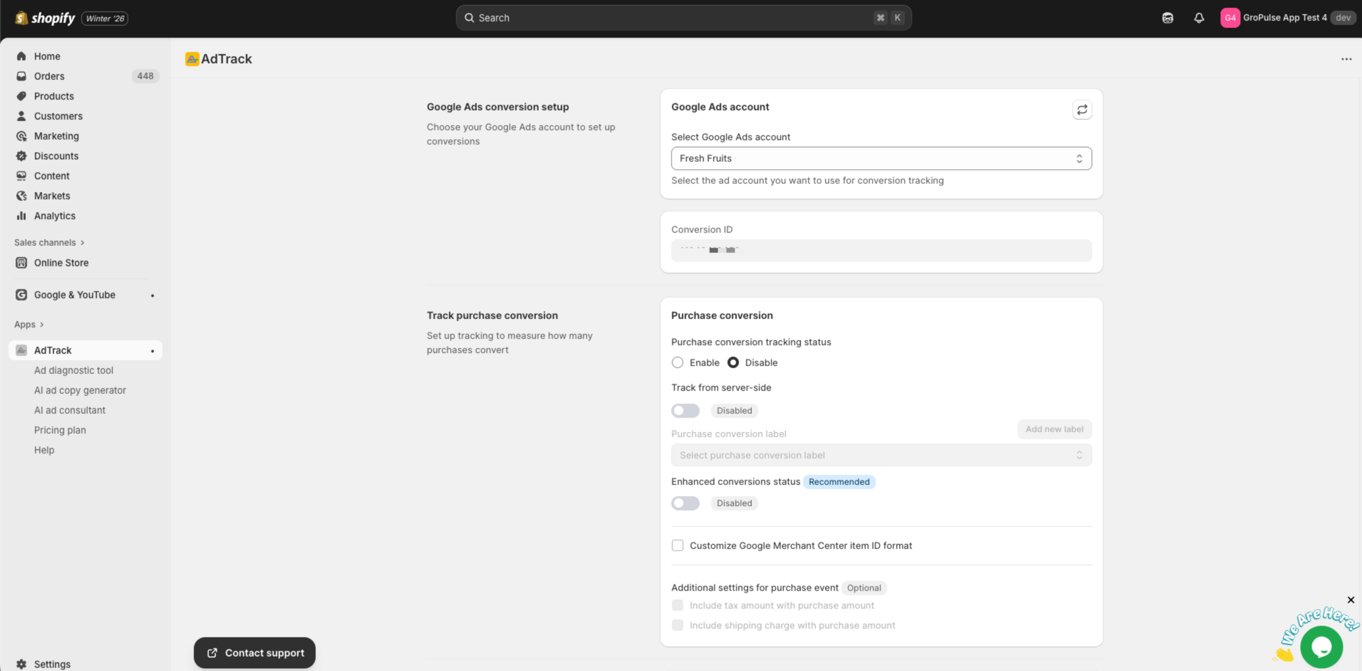Click the Contact support button

point(254,653)
